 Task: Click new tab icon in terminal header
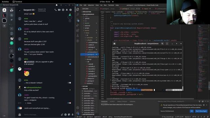[114, 44]
